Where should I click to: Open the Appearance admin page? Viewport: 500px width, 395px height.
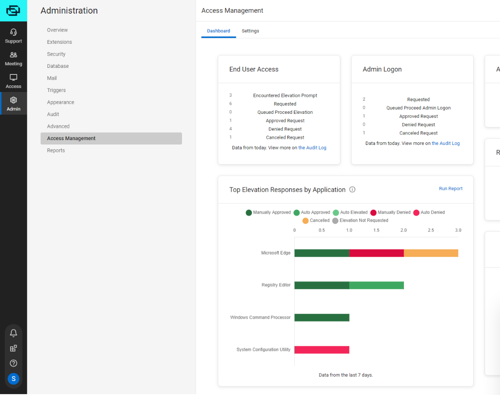point(61,102)
